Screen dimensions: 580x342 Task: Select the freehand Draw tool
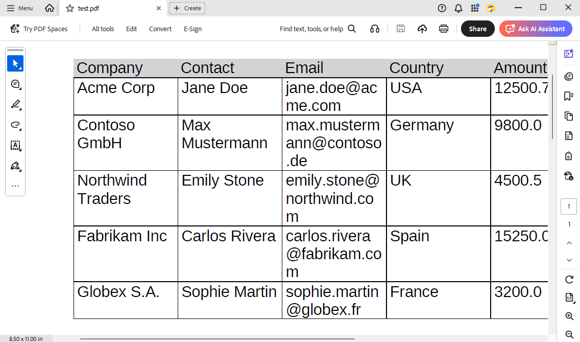tap(15, 125)
